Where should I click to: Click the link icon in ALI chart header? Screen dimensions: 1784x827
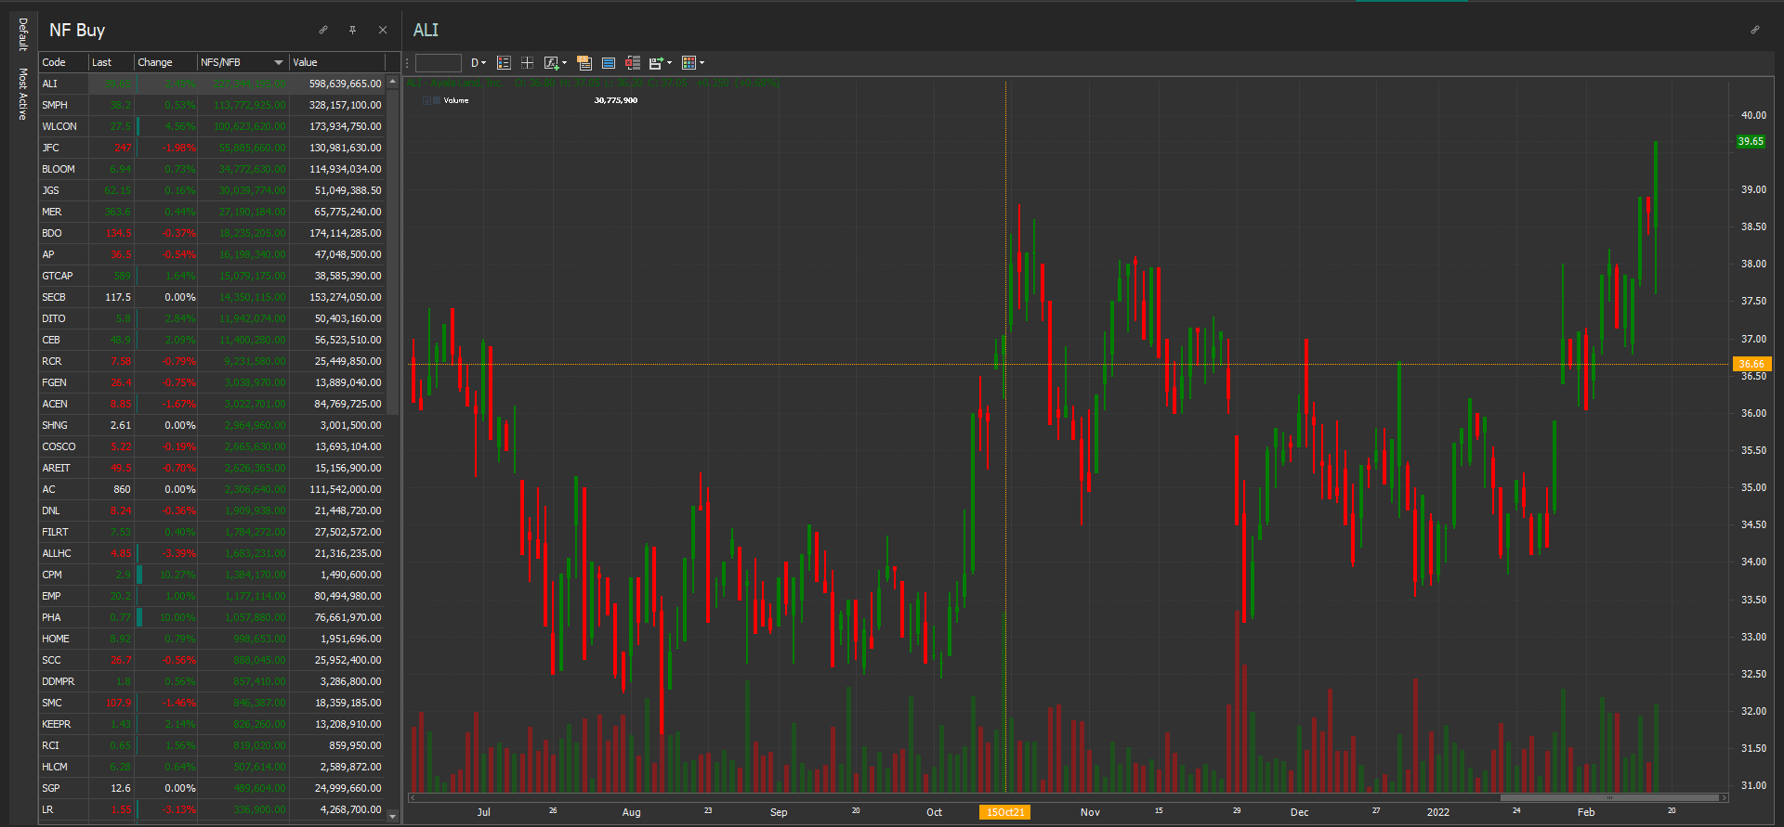click(x=1755, y=30)
